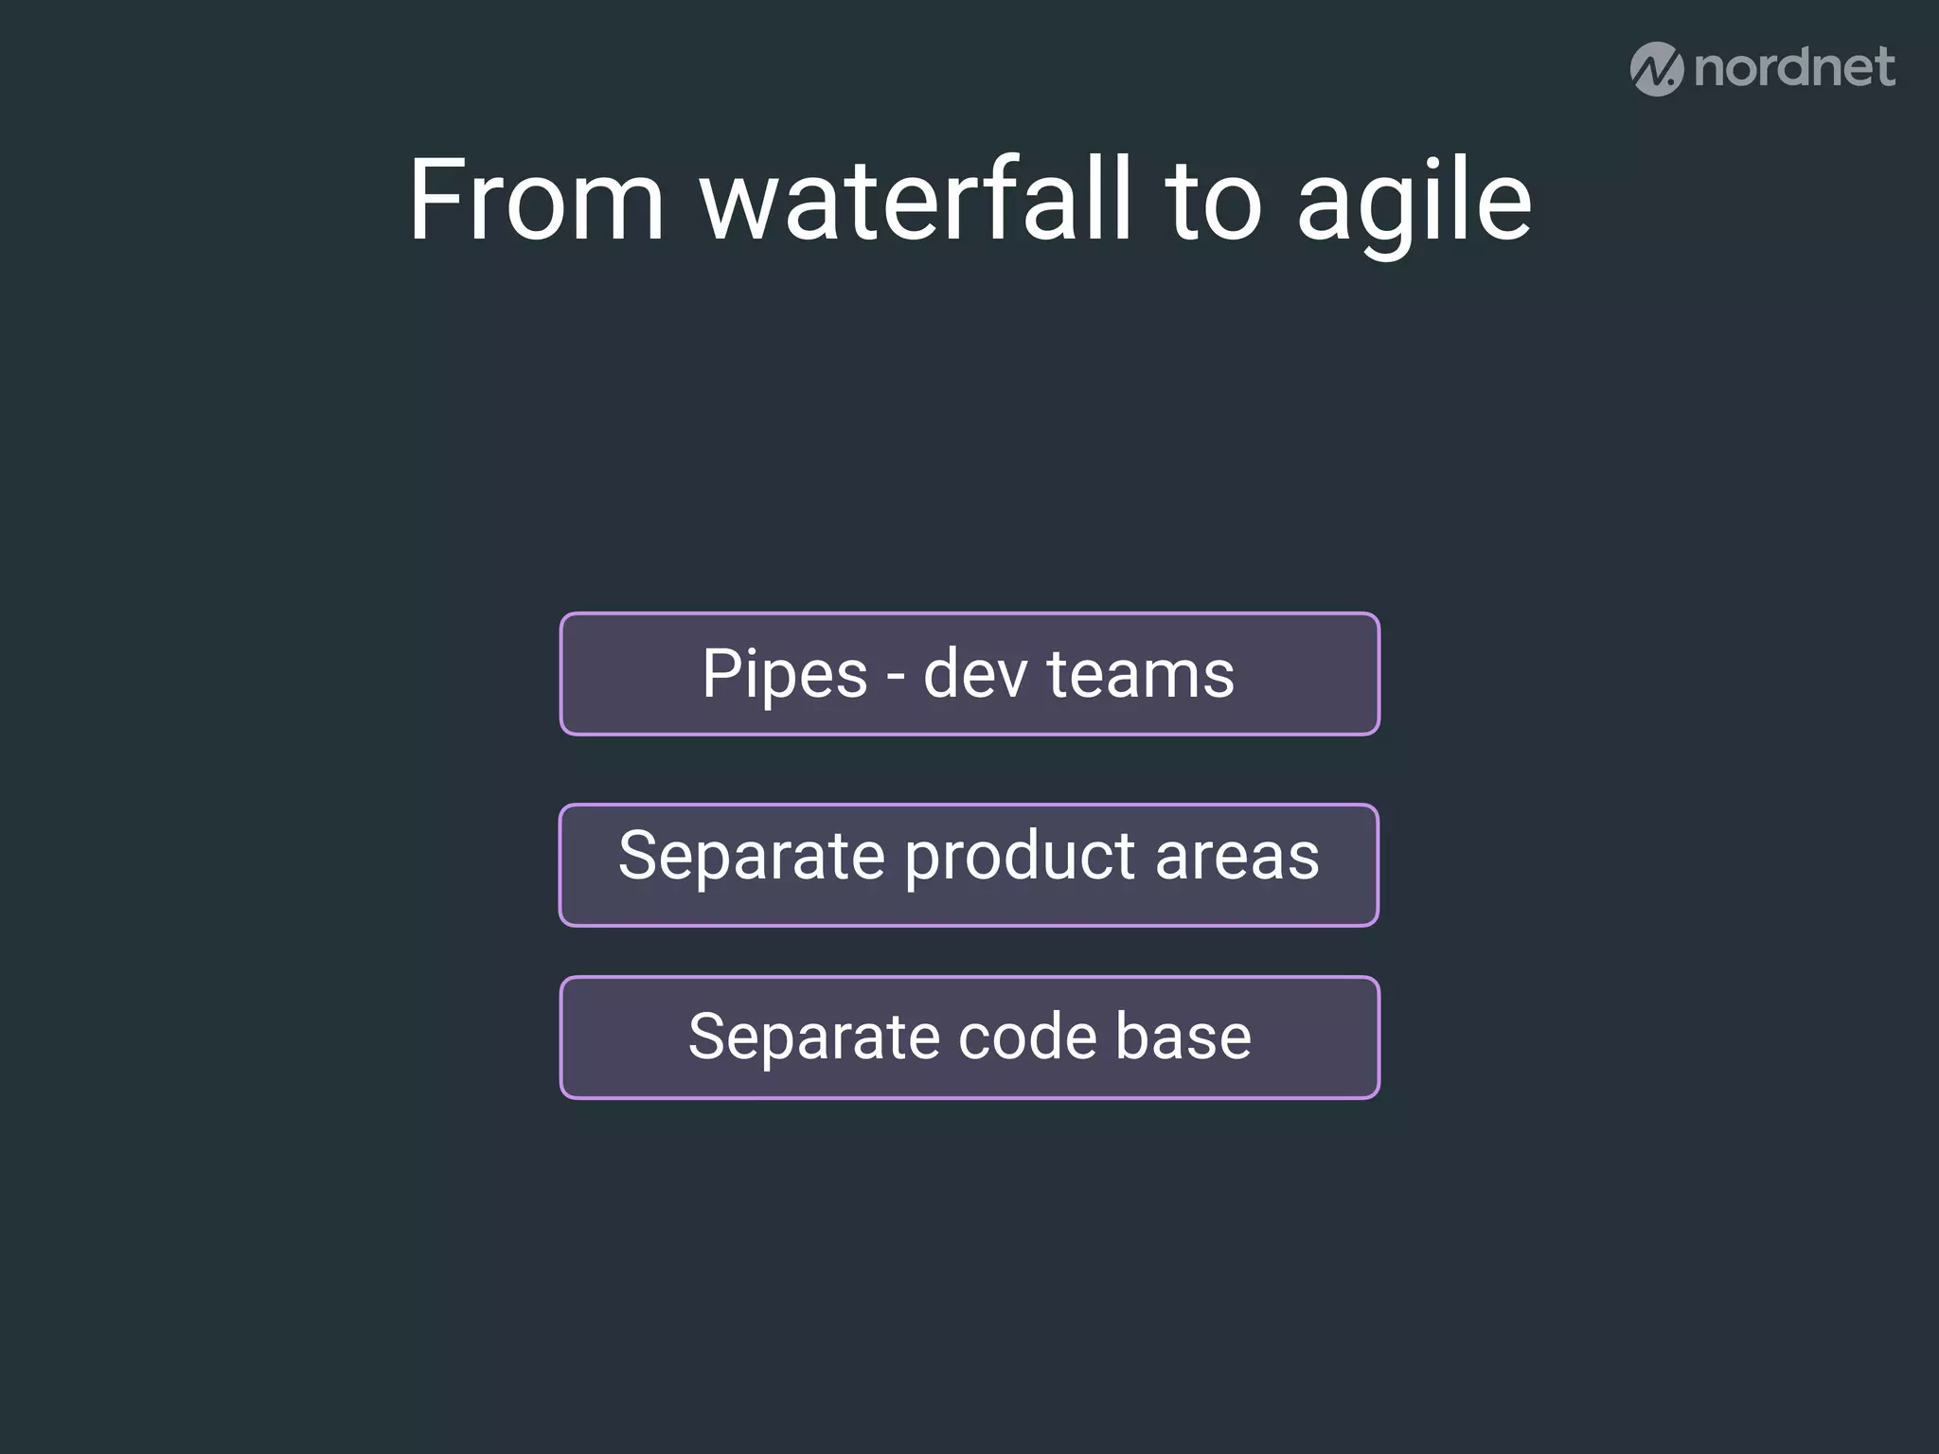Click the word 'Pipes' in first box
The height and width of the screenshot is (1454, 1939).
784,675
